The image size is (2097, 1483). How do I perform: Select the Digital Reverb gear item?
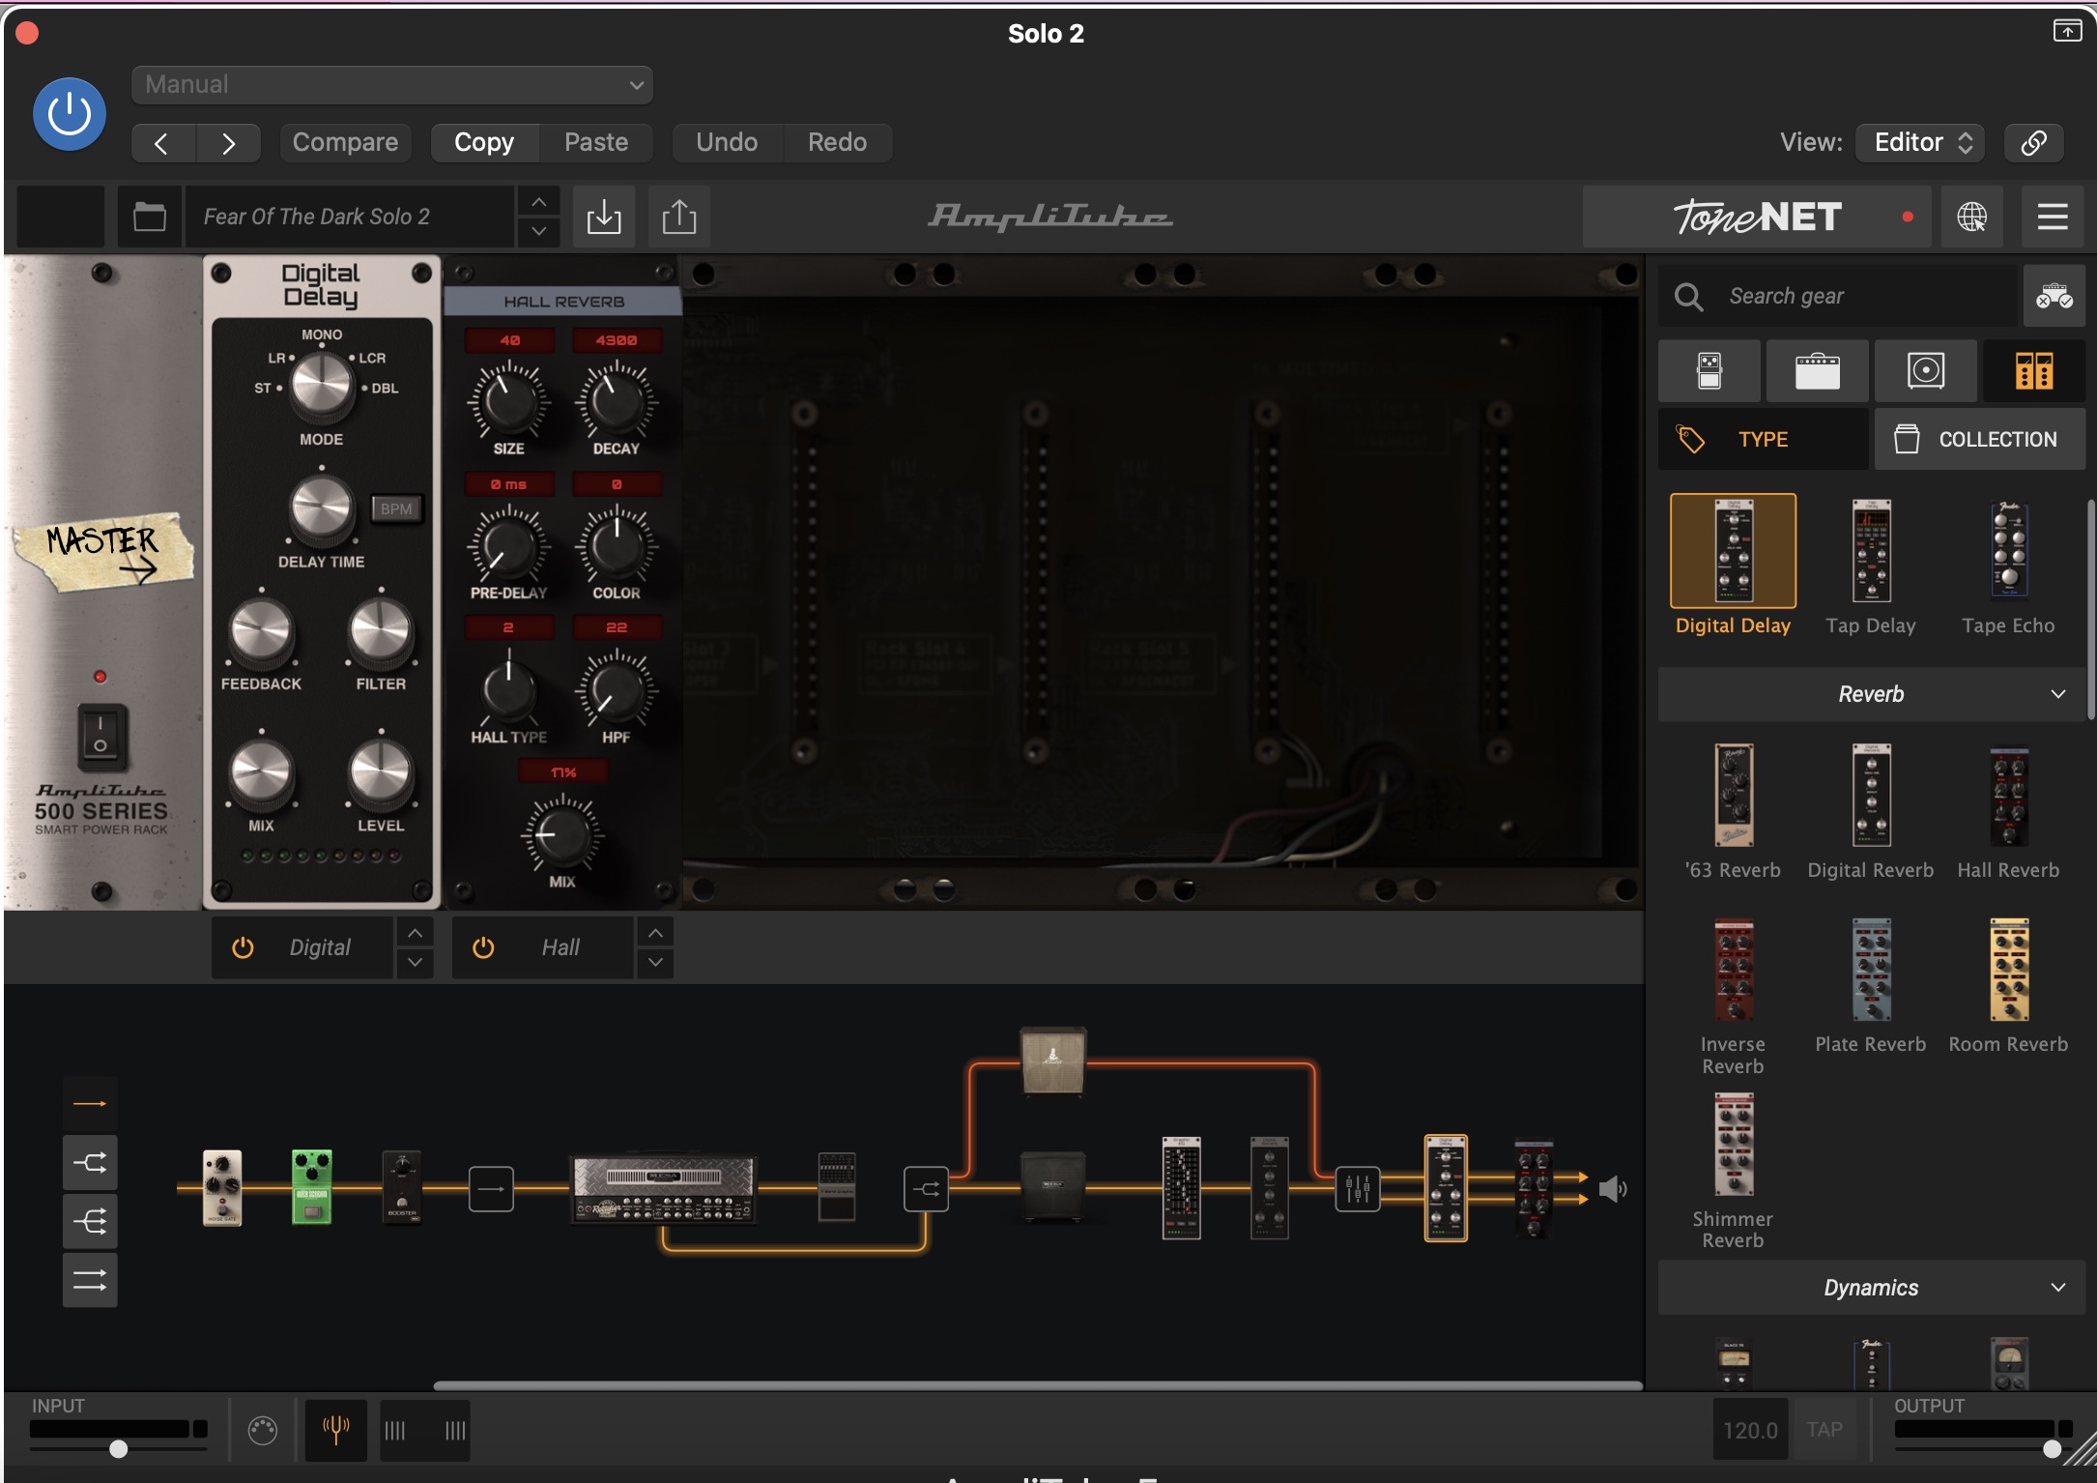tap(1871, 812)
